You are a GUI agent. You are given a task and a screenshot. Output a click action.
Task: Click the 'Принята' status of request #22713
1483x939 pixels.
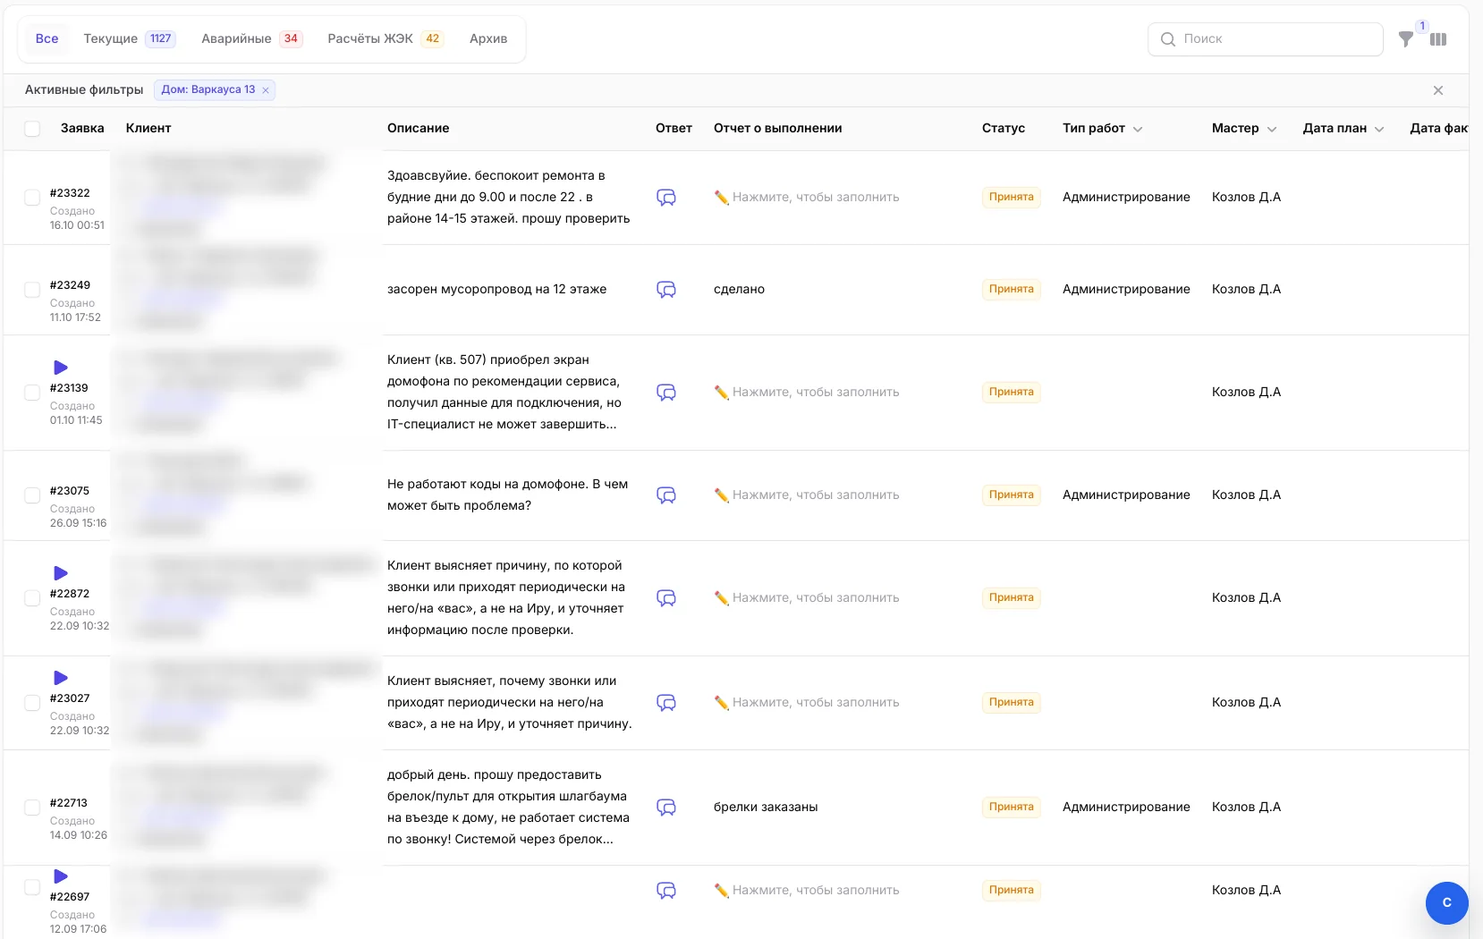click(x=1011, y=808)
